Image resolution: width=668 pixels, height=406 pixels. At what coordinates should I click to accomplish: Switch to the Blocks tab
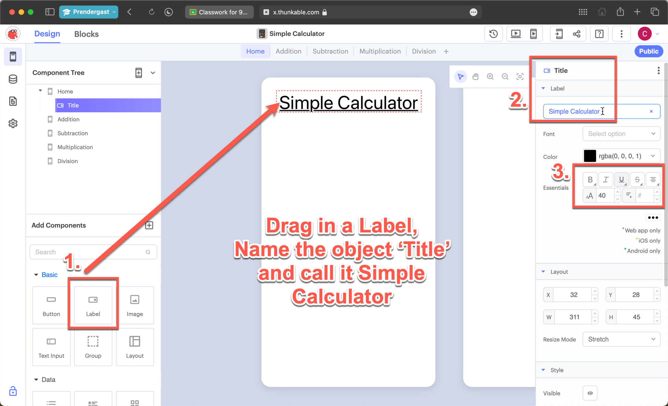[x=86, y=34]
